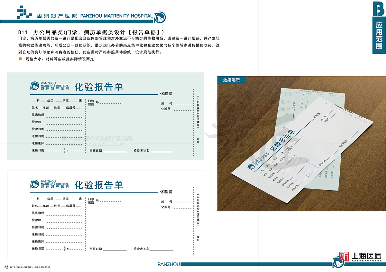Image resolution: width=386 pixels, height=272 pixels.
Task: Click the orange bullet before 规格大小
Action: (20, 59)
